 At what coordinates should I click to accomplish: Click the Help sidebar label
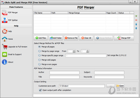tap(10, 31)
